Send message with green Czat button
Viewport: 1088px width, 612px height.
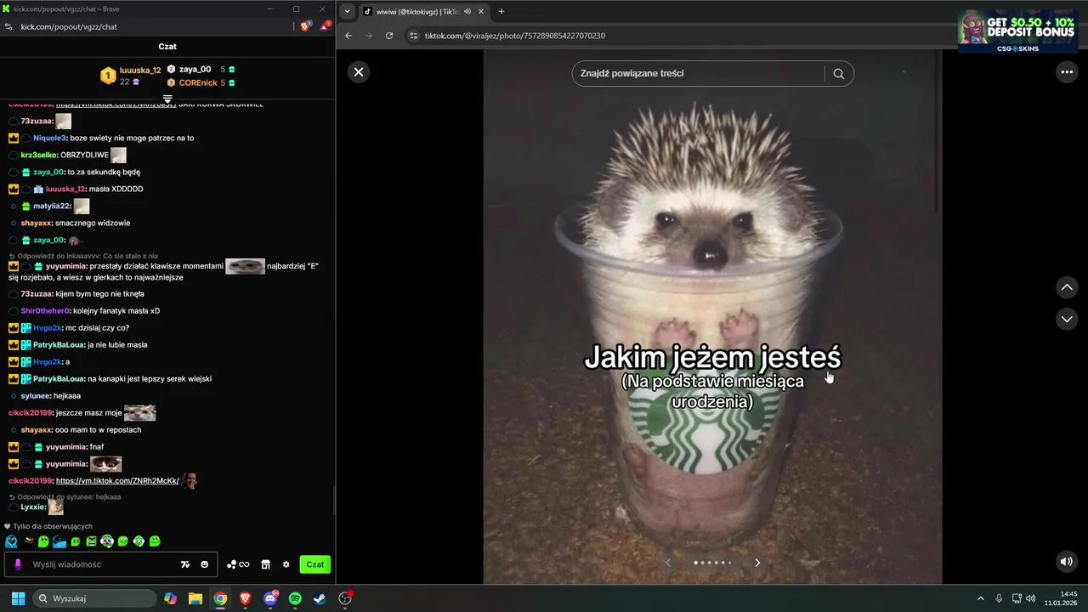[x=315, y=564]
